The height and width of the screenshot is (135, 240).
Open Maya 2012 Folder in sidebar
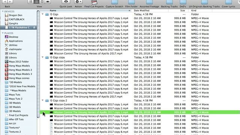(18, 61)
